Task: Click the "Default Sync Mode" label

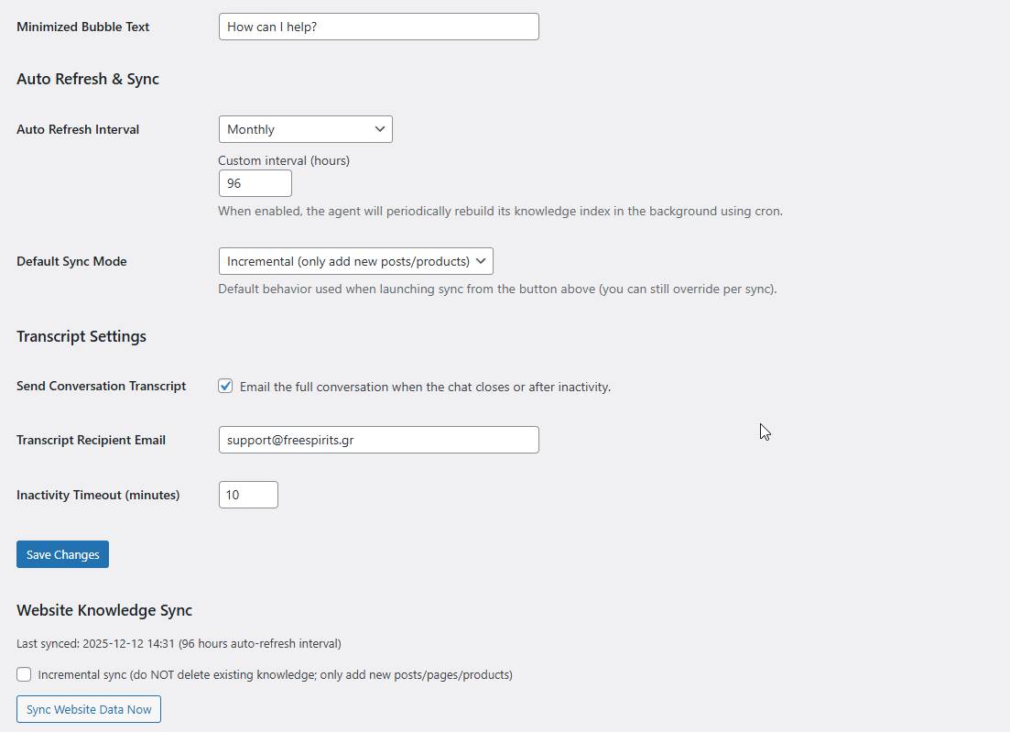Action: pos(71,261)
